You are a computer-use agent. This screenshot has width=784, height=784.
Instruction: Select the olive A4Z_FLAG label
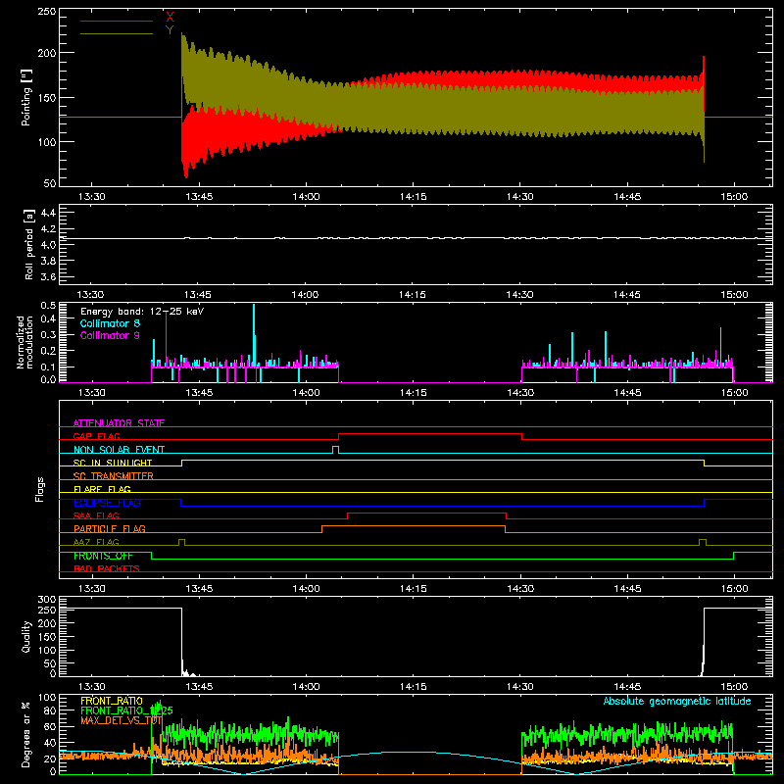tap(96, 542)
